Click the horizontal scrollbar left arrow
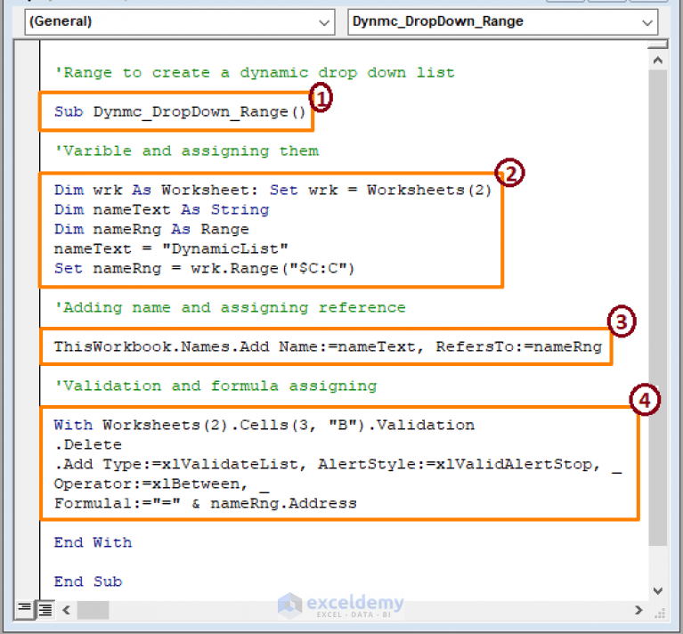The height and width of the screenshot is (634, 683). click(x=66, y=610)
